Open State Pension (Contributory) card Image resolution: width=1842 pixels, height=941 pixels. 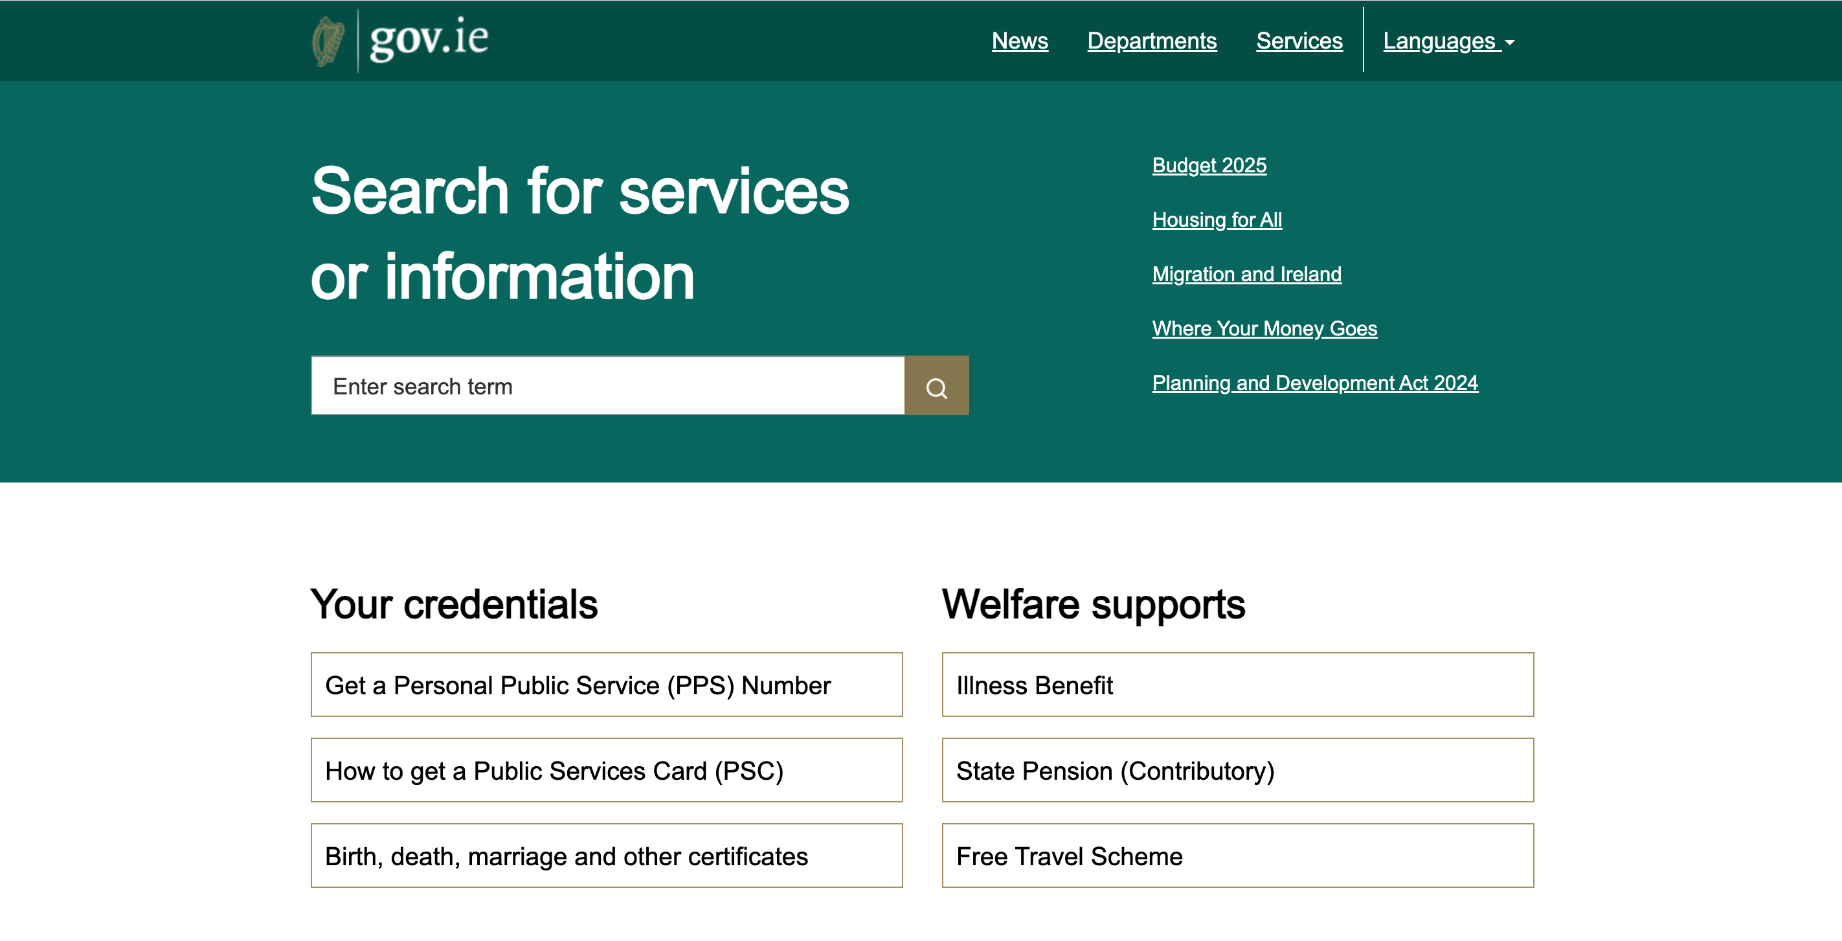1237,770
